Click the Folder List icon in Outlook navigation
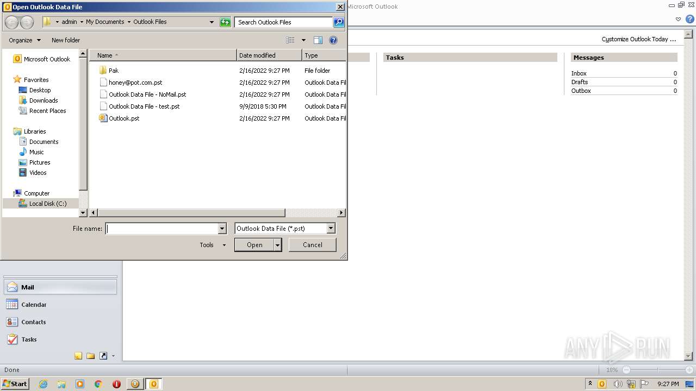The width and height of the screenshot is (696, 391). tap(91, 356)
